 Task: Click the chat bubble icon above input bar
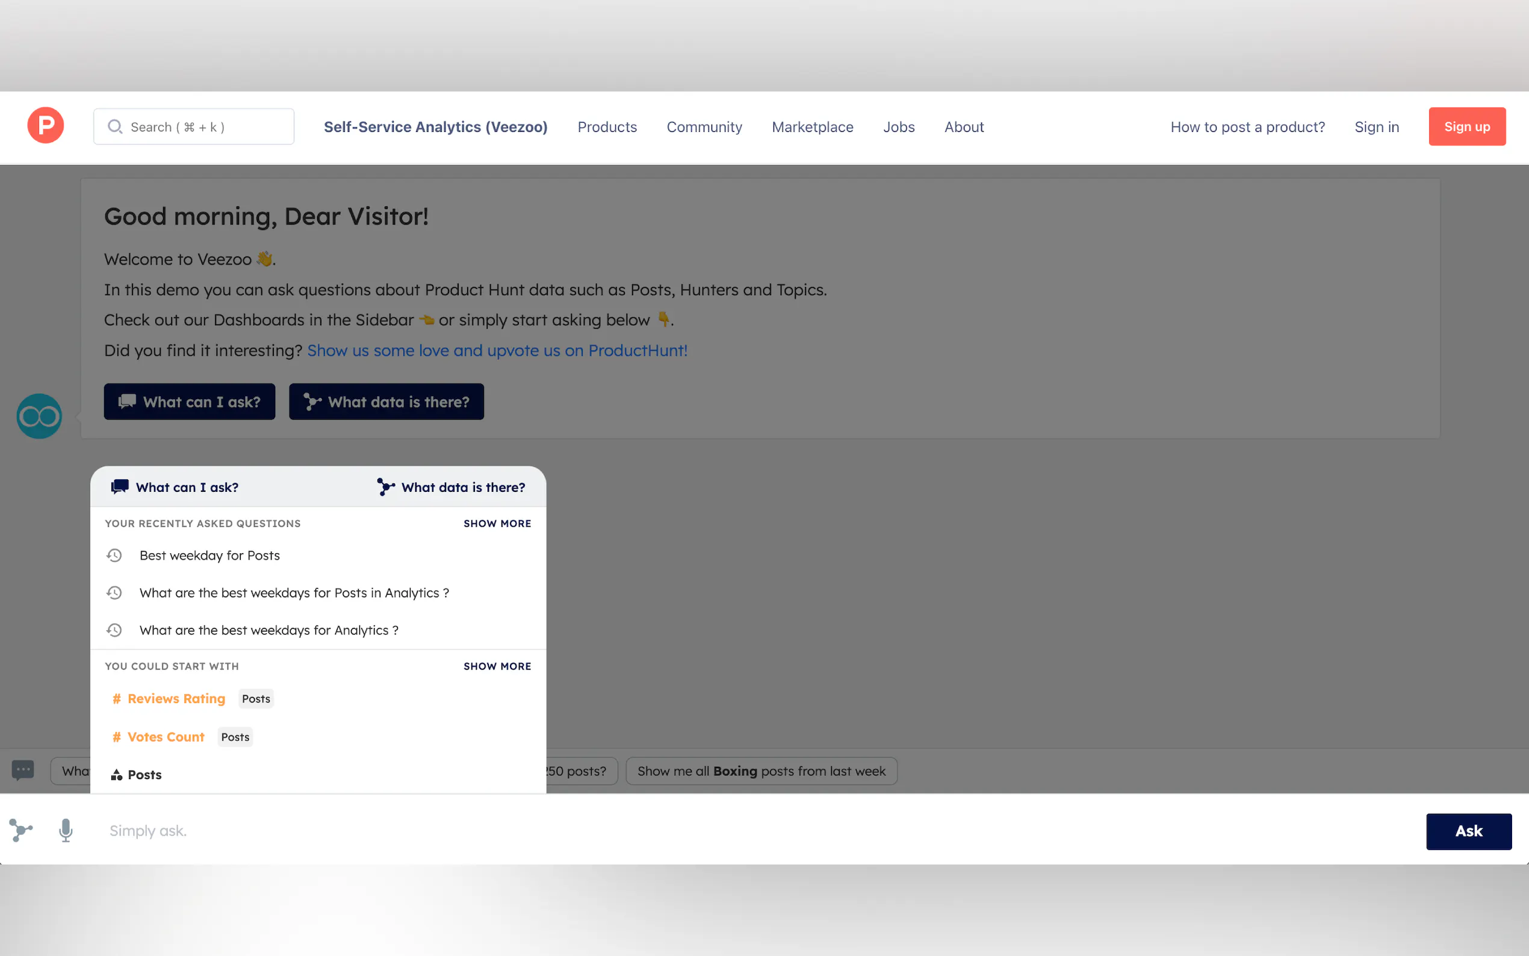23,770
